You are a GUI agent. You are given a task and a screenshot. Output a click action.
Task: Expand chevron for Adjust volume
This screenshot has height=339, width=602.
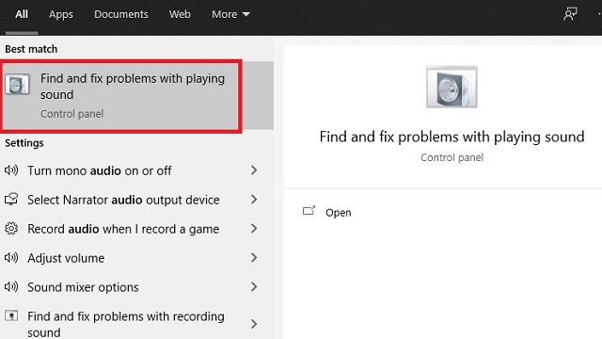click(x=254, y=257)
